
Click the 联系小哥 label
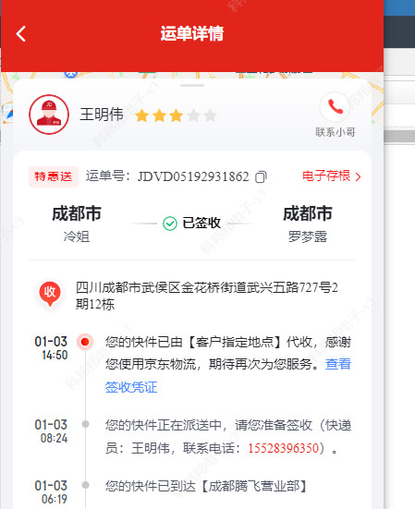pyautogui.click(x=336, y=132)
